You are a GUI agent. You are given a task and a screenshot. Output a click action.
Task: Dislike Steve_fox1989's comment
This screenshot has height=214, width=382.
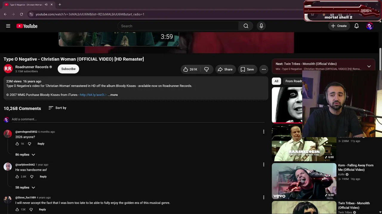(31, 210)
